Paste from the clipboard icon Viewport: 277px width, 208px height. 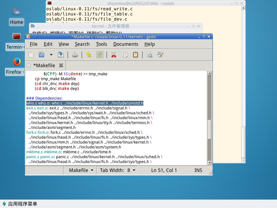pyautogui.click(x=136, y=55)
